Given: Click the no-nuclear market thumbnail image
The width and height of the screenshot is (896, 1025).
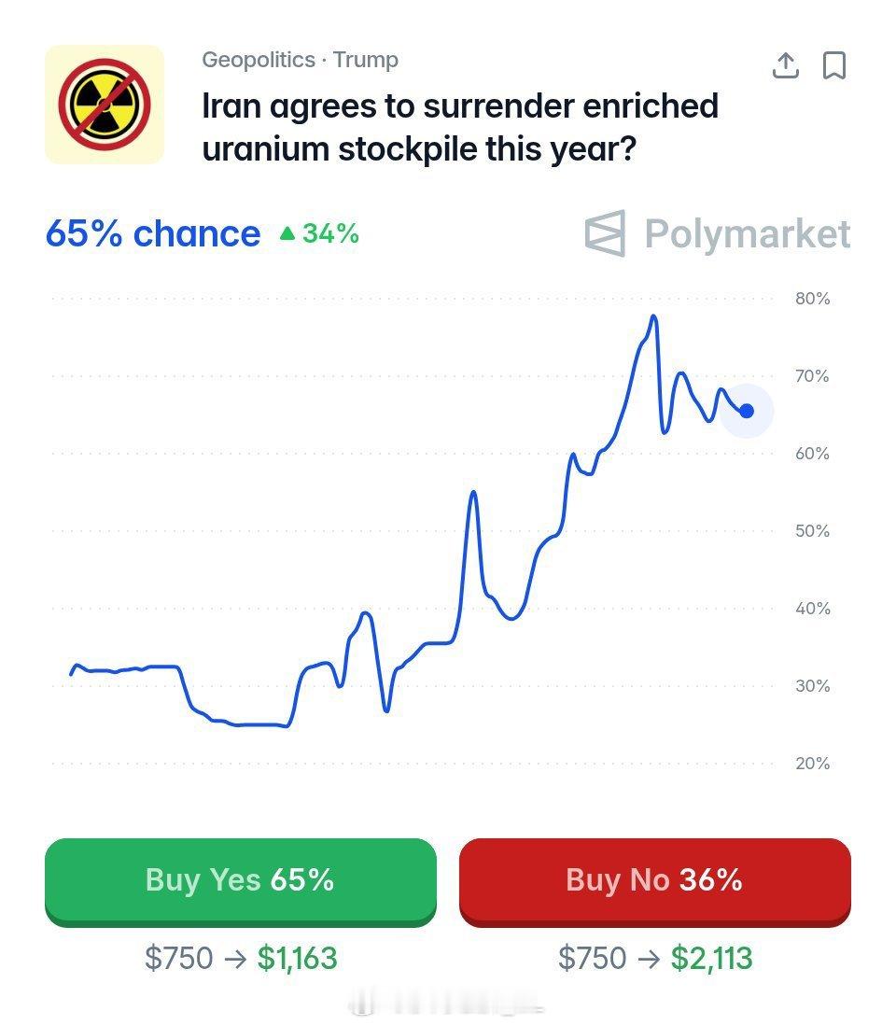Looking at the screenshot, I should pyautogui.click(x=105, y=104).
